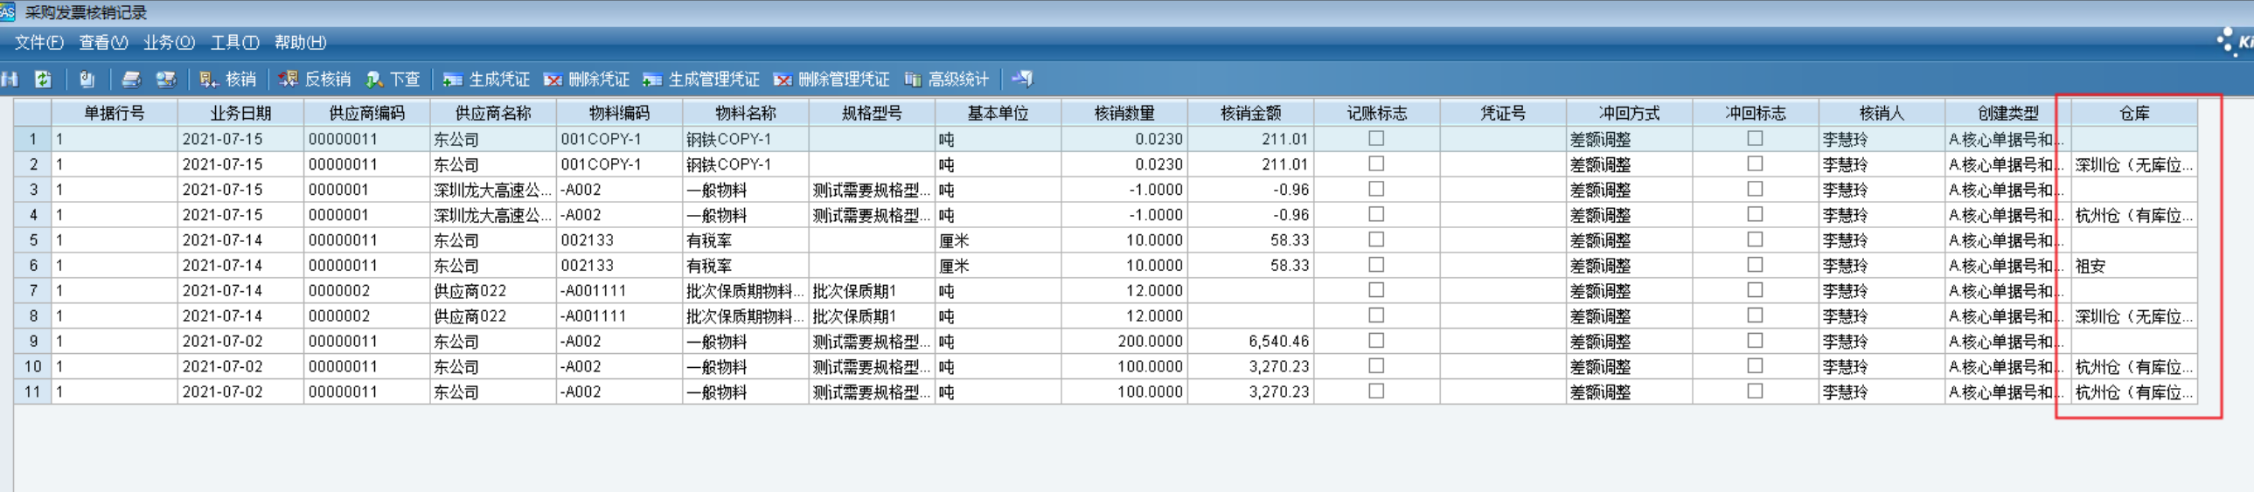Click the 删除管理凭证 toolbar button

point(831,80)
